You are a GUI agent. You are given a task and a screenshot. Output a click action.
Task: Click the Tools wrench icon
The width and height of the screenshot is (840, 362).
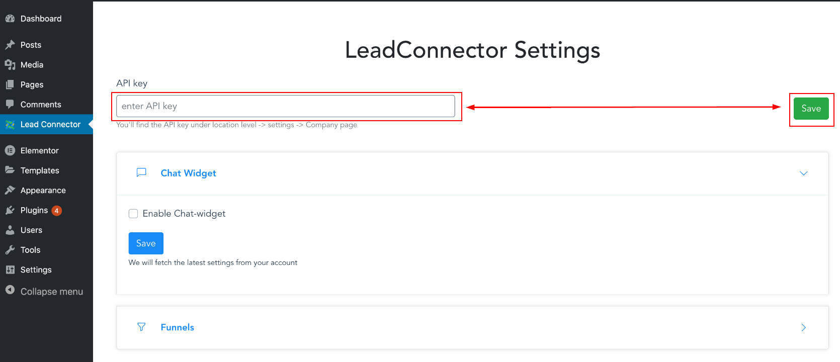[x=10, y=250]
